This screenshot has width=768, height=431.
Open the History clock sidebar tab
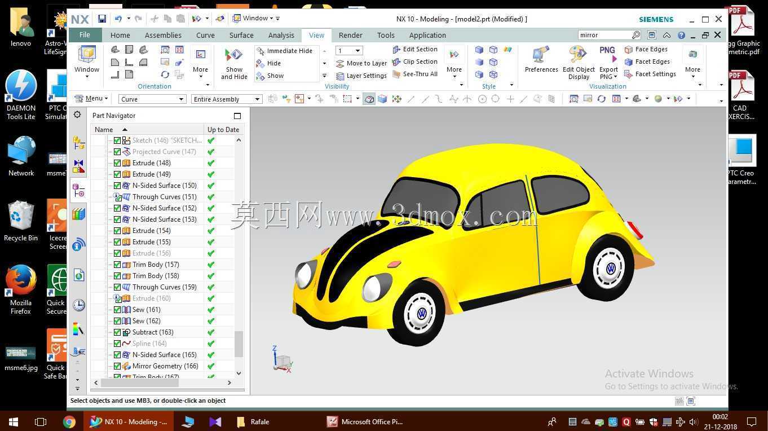tap(78, 305)
